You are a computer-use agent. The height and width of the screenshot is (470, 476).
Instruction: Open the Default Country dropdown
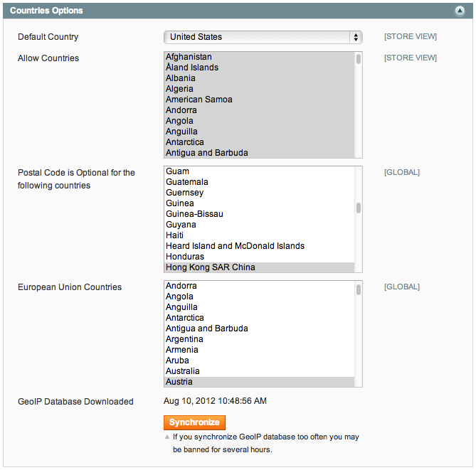(263, 37)
